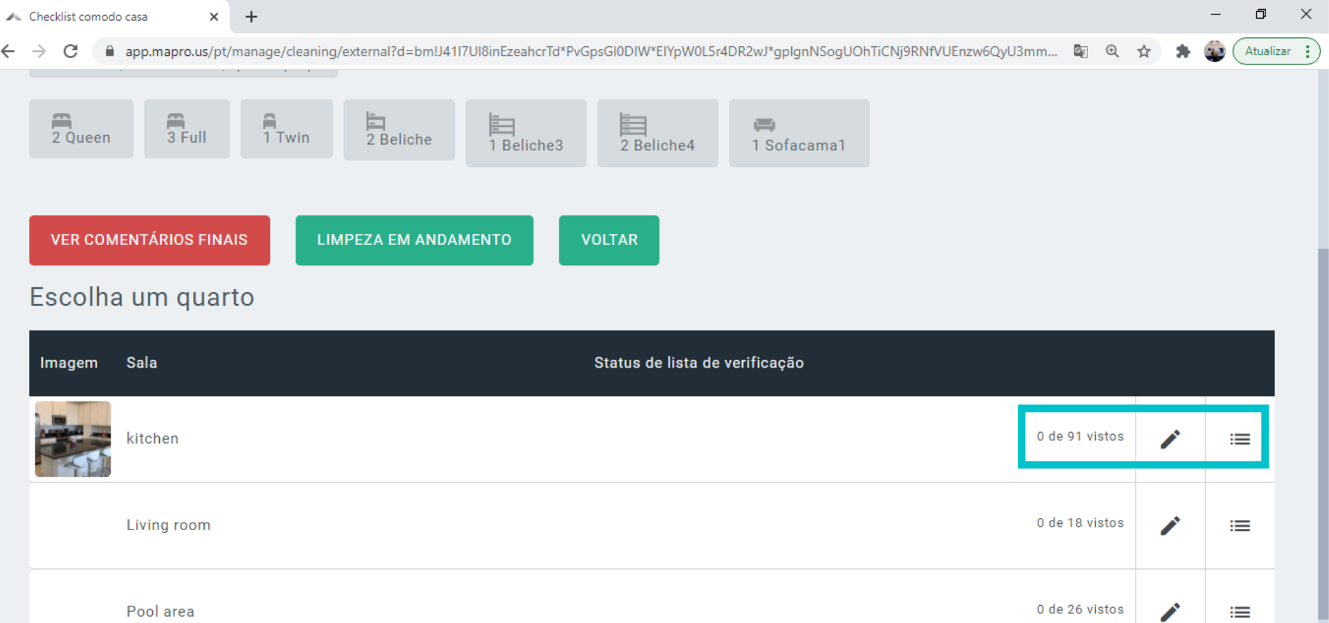Click the pencil icon for Pool area
Image resolution: width=1329 pixels, height=623 pixels.
[x=1170, y=611]
